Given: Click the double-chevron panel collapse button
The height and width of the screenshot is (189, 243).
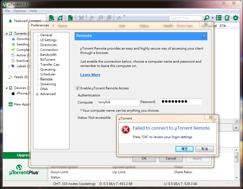Looking at the screenshot, I should coord(236,128).
